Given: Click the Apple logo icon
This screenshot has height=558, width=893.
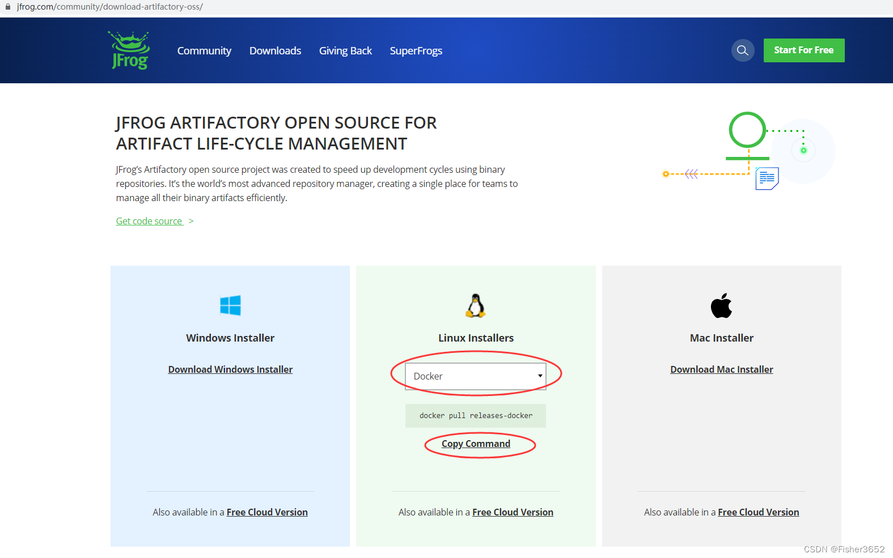Looking at the screenshot, I should (721, 305).
